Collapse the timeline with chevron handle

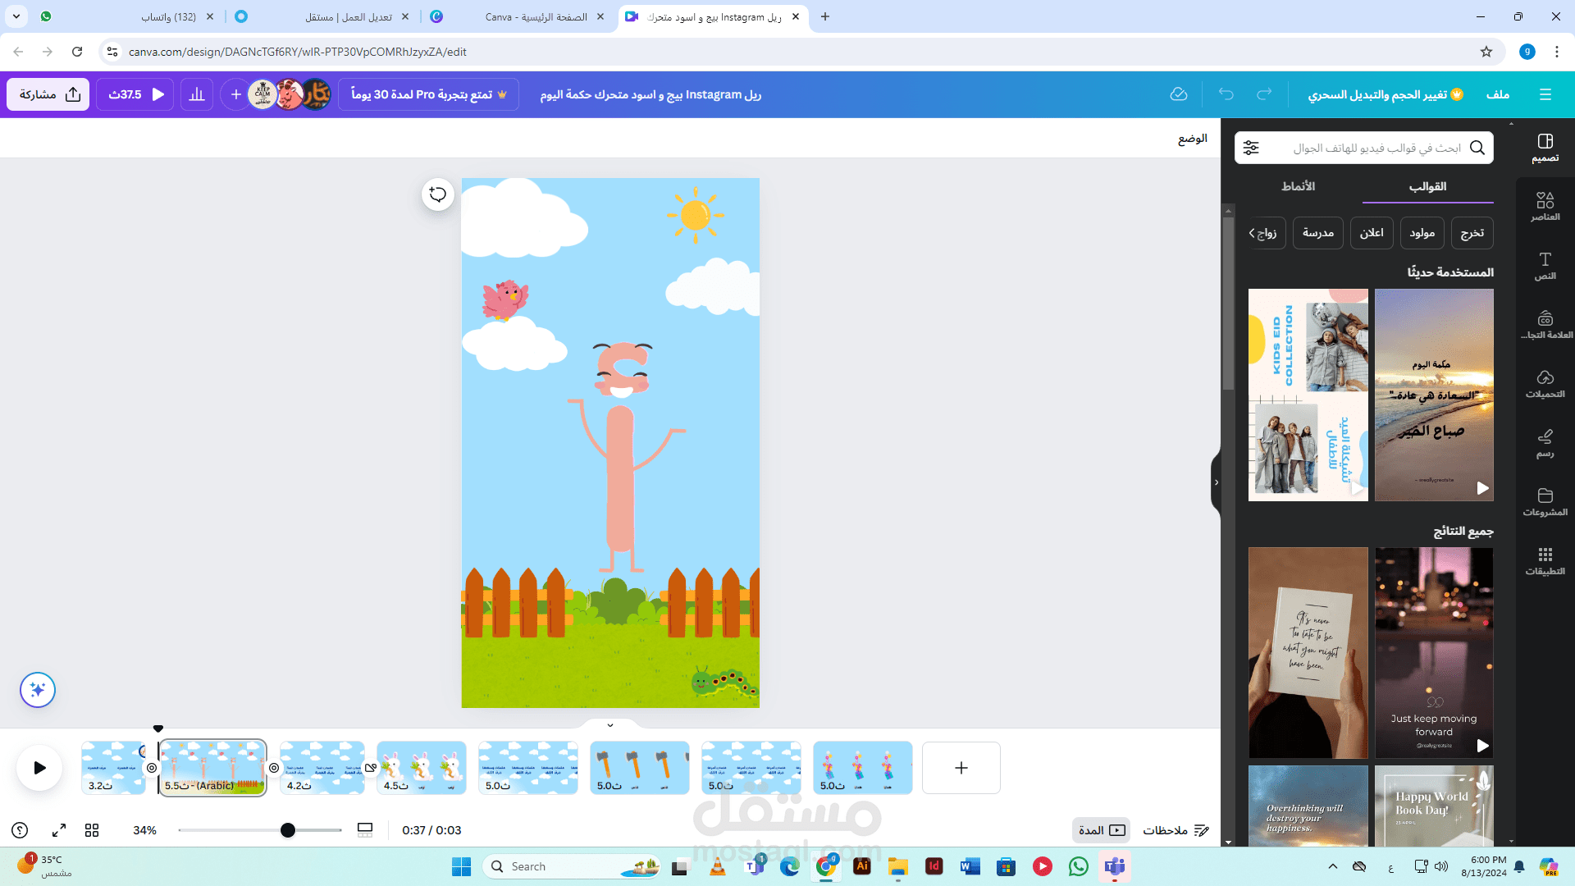pos(610,725)
